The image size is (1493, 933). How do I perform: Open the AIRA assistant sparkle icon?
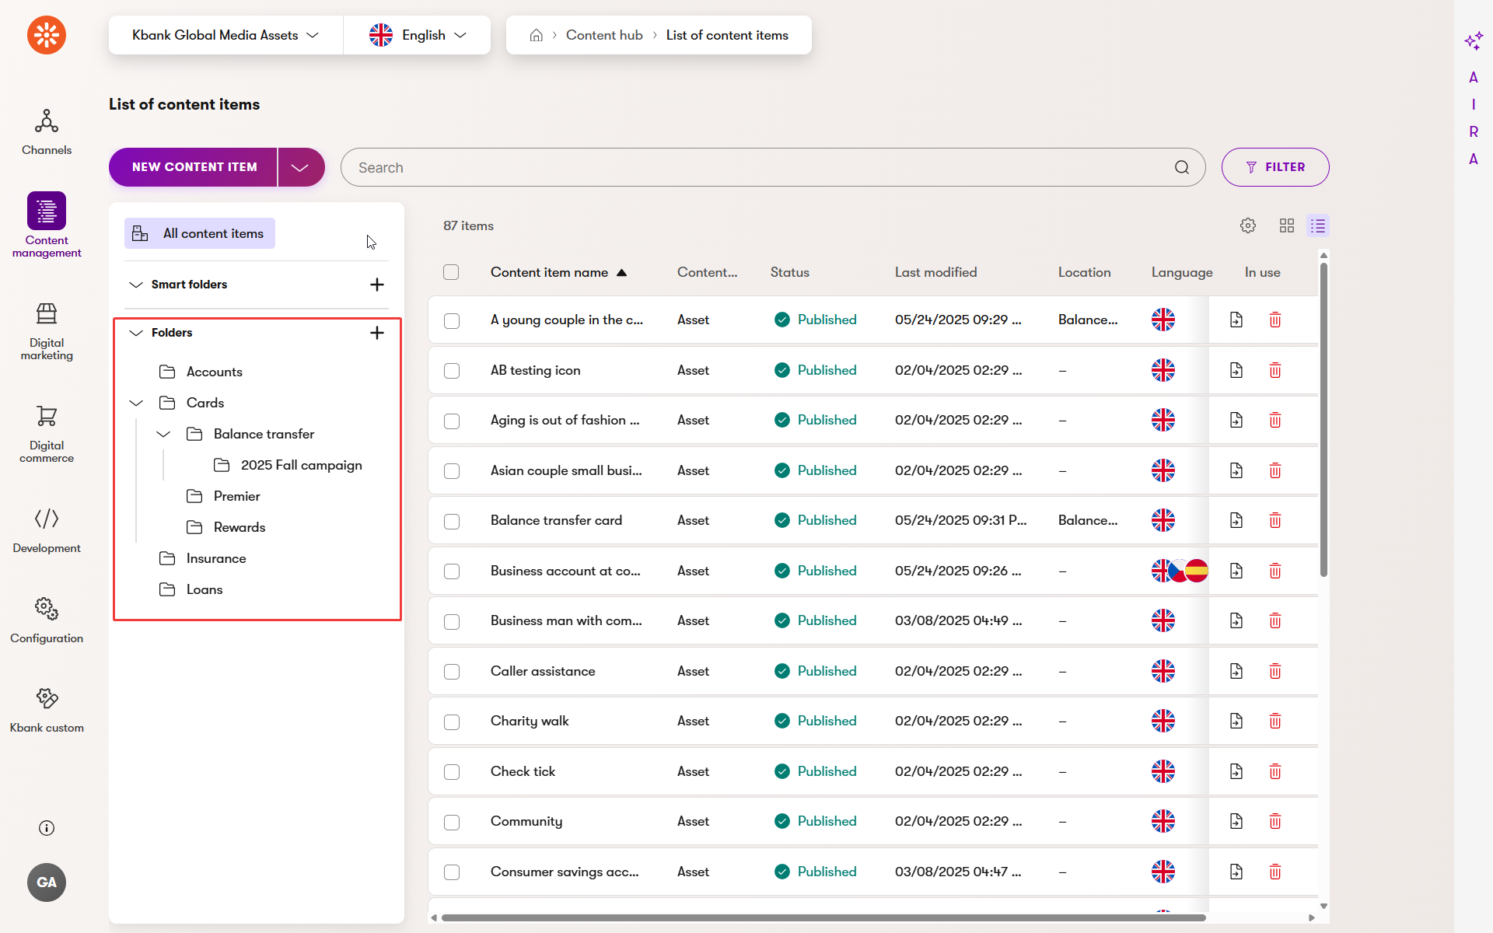point(1474,40)
